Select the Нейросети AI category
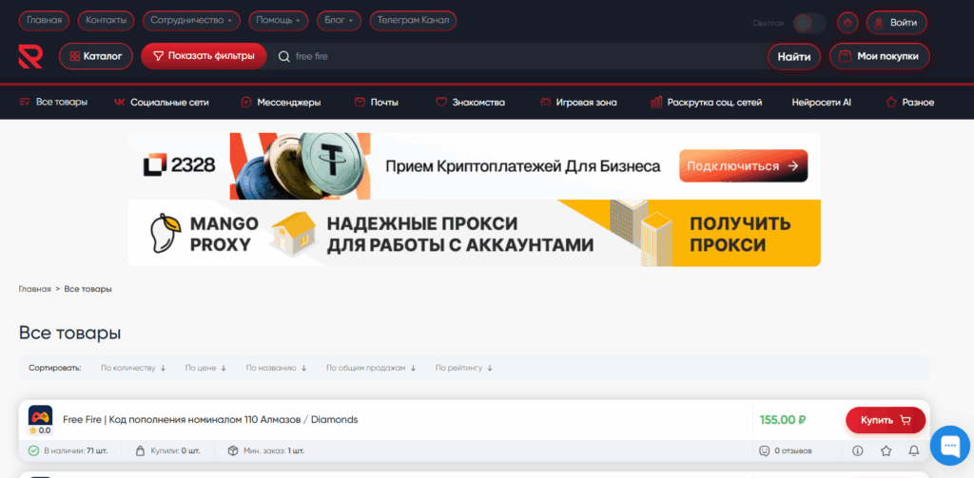 pyautogui.click(x=821, y=103)
